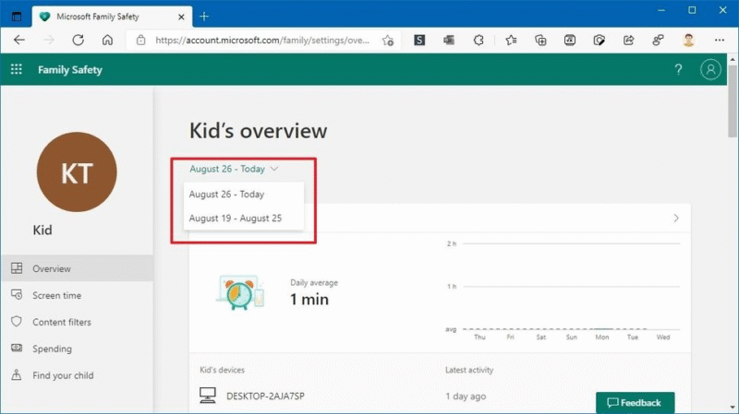This screenshot has width=739, height=414.
Task: Click the Family Safety help question mark
Action: click(x=678, y=70)
